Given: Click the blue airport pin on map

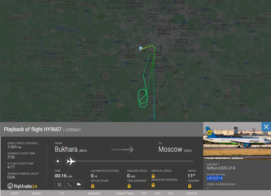Looking at the screenshot, I should [x=141, y=48].
